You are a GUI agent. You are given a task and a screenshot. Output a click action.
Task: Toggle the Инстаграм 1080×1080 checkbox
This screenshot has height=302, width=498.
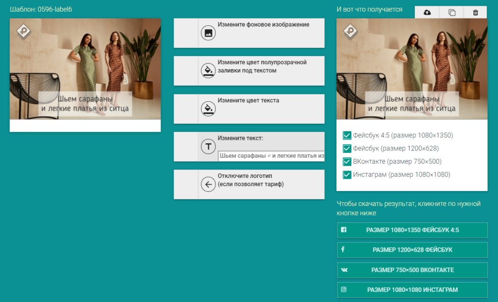click(x=347, y=175)
